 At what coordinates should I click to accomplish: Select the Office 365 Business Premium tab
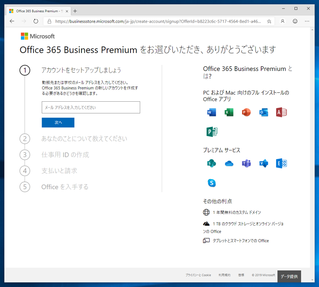click(x=39, y=11)
